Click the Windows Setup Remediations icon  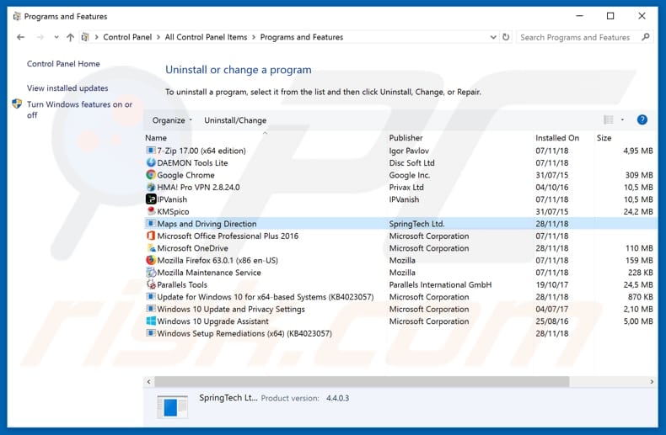click(151, 333)
